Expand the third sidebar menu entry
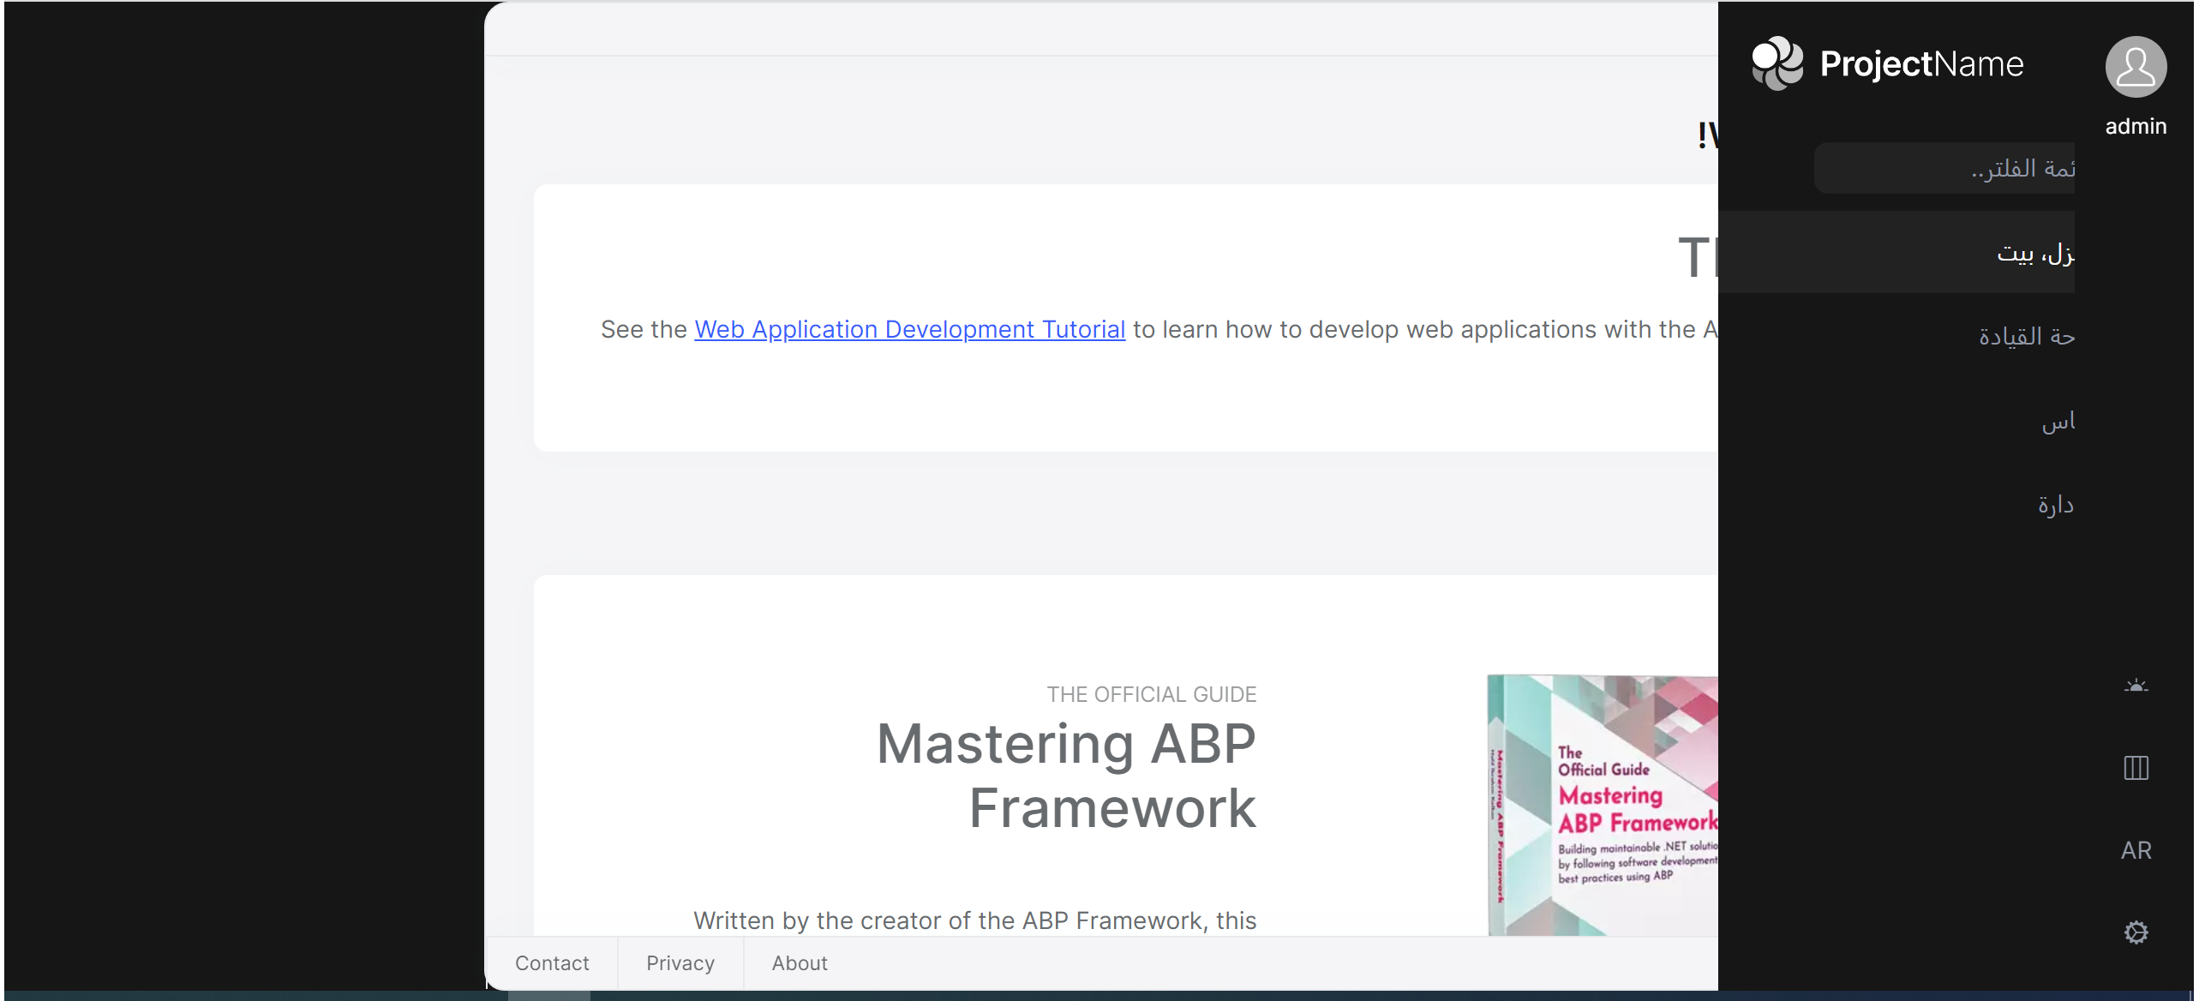 click(x=2057, y=422)
